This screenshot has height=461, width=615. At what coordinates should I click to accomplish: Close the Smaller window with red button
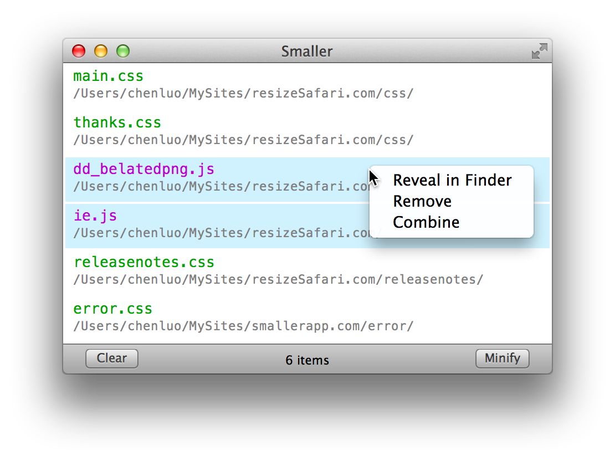pos(79,51)
